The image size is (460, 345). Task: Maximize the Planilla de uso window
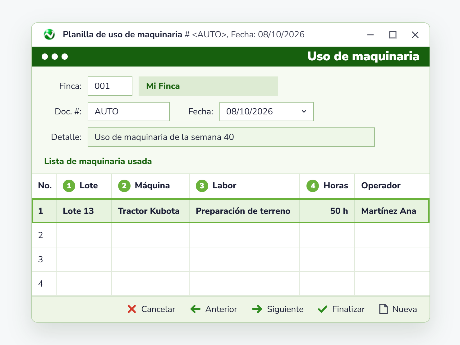tap(393, 35)
